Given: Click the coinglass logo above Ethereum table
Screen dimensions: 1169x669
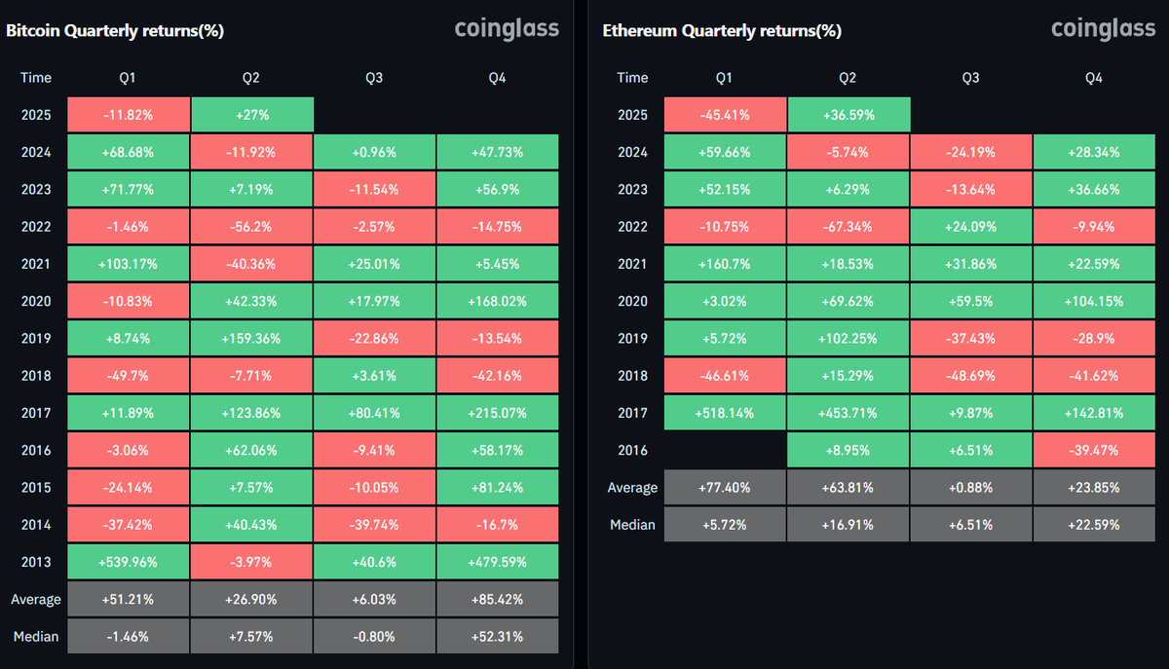Looking at the screenshot, I should point(1104,28).
